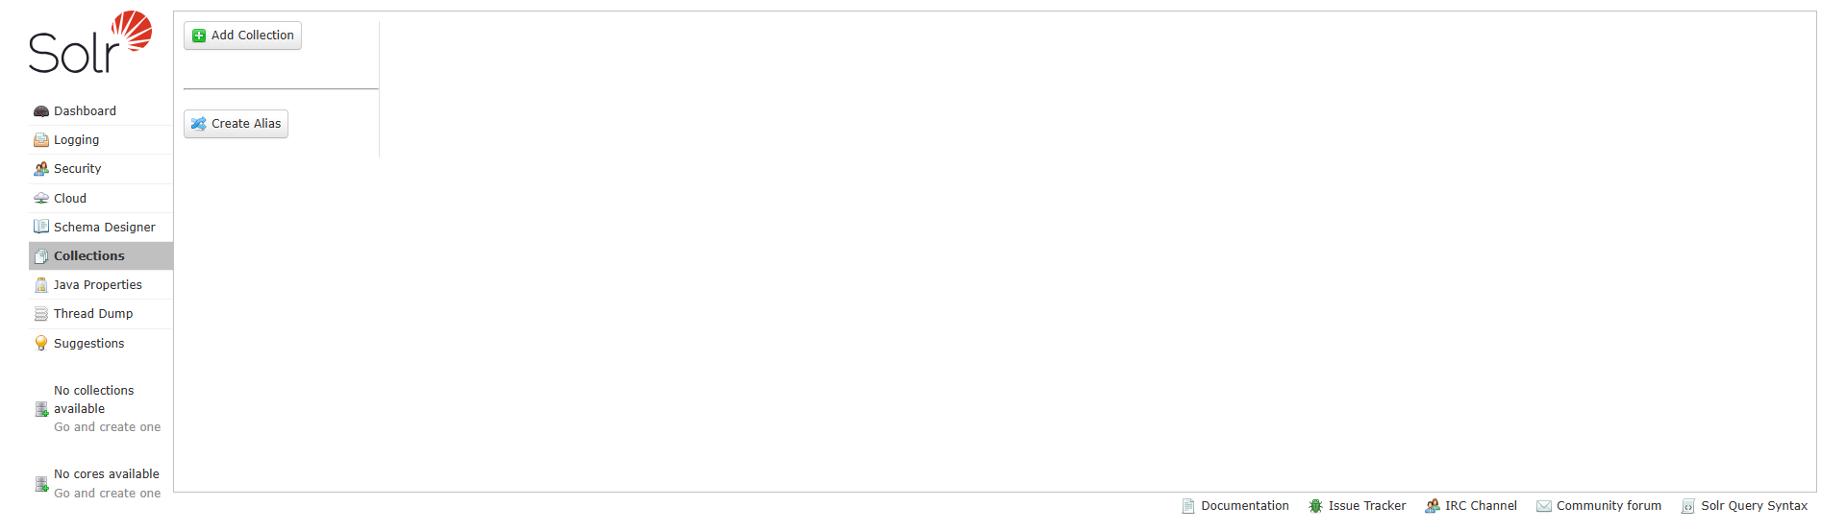This screenshot has width=1846, height=531.
Task: Open the Collections menu item
Action: 101,255
